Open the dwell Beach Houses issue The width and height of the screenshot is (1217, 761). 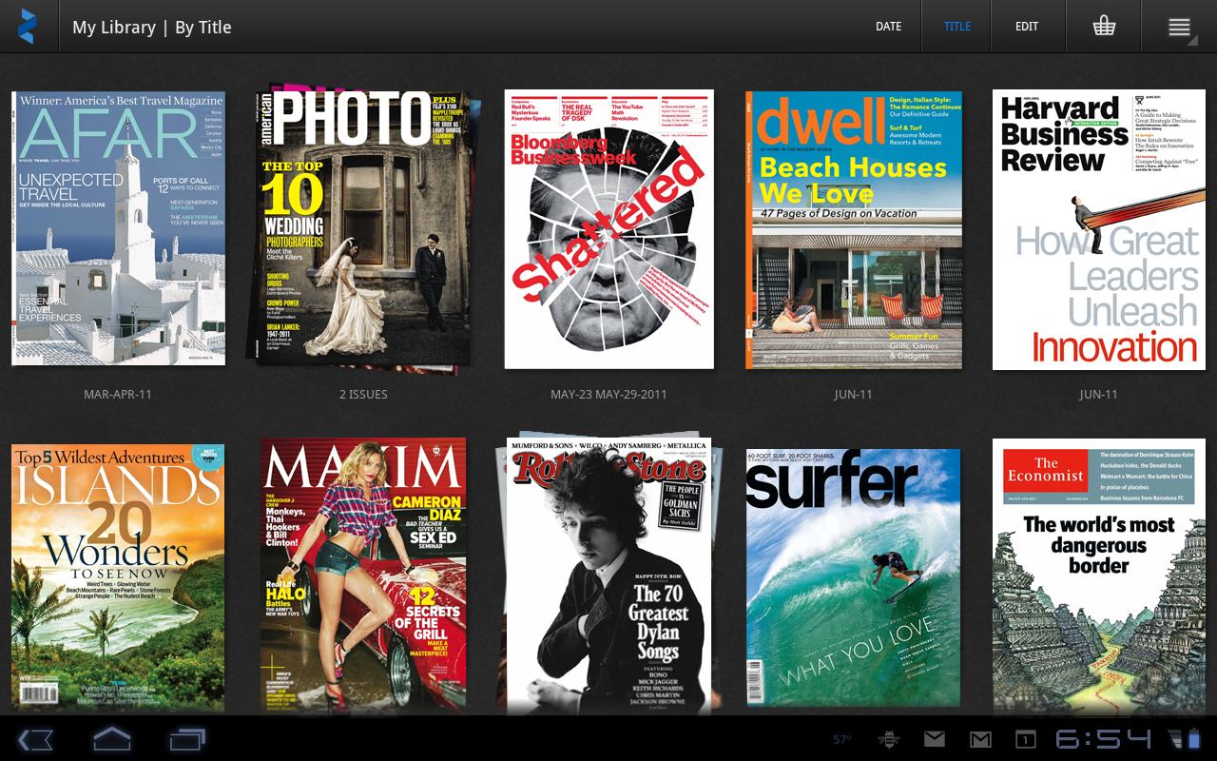[x=853, y=228]
